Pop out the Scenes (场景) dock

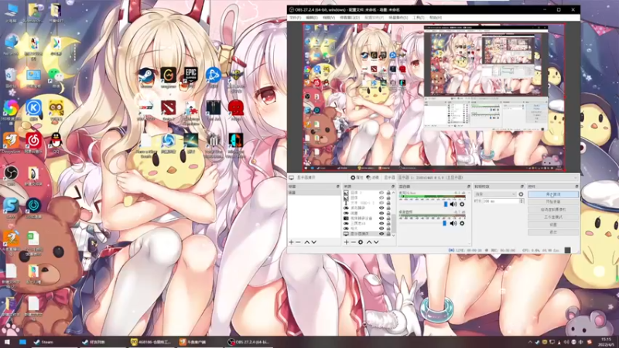click(x=338, y=186)
